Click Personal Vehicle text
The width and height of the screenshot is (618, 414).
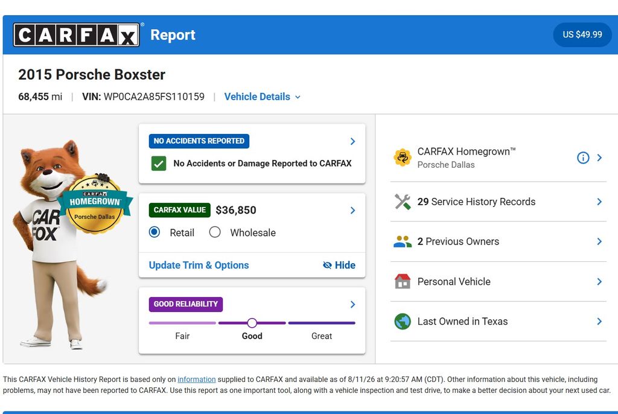pyautogui.click(x=454, y=281)
